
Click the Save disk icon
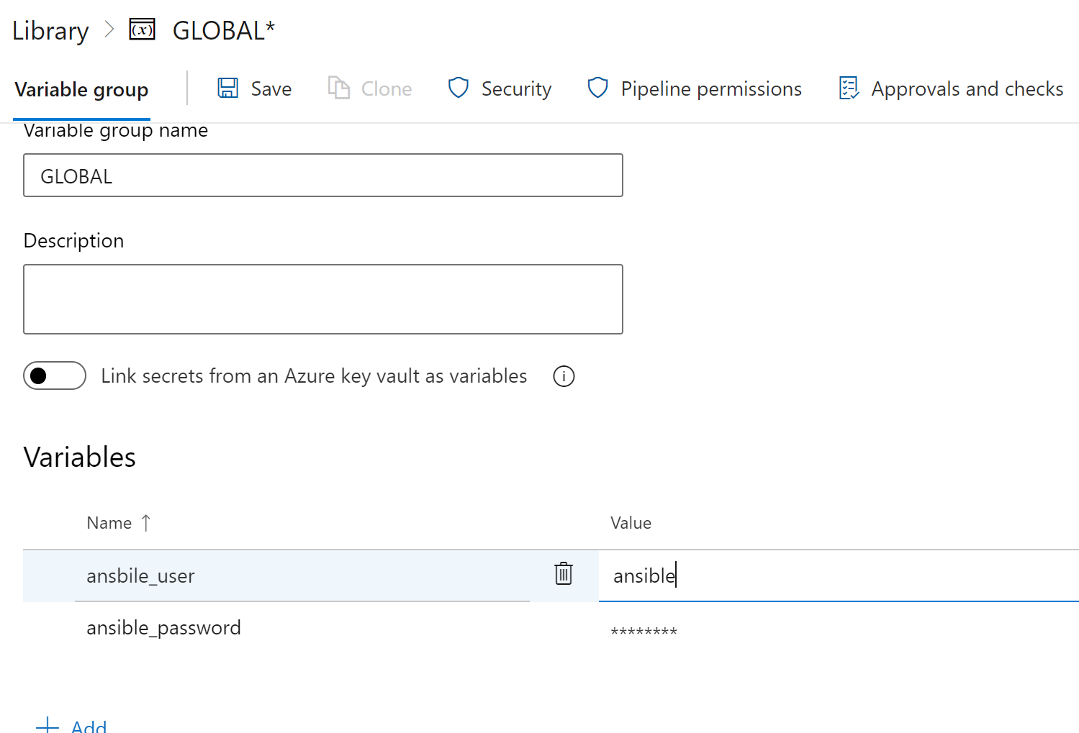pyautogui.click(x=228, y=88)
